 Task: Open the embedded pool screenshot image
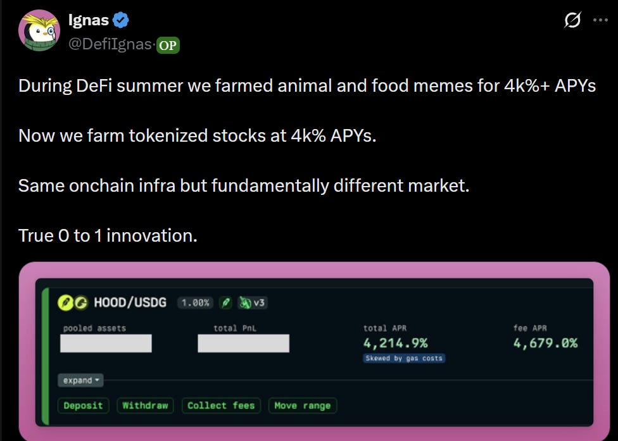[314, 352]
